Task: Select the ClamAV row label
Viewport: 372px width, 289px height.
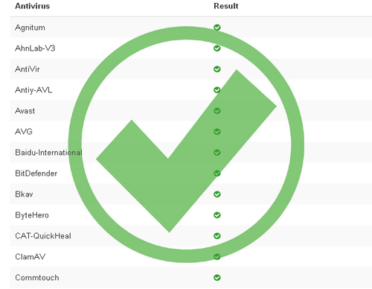Action: click(30, 257)
